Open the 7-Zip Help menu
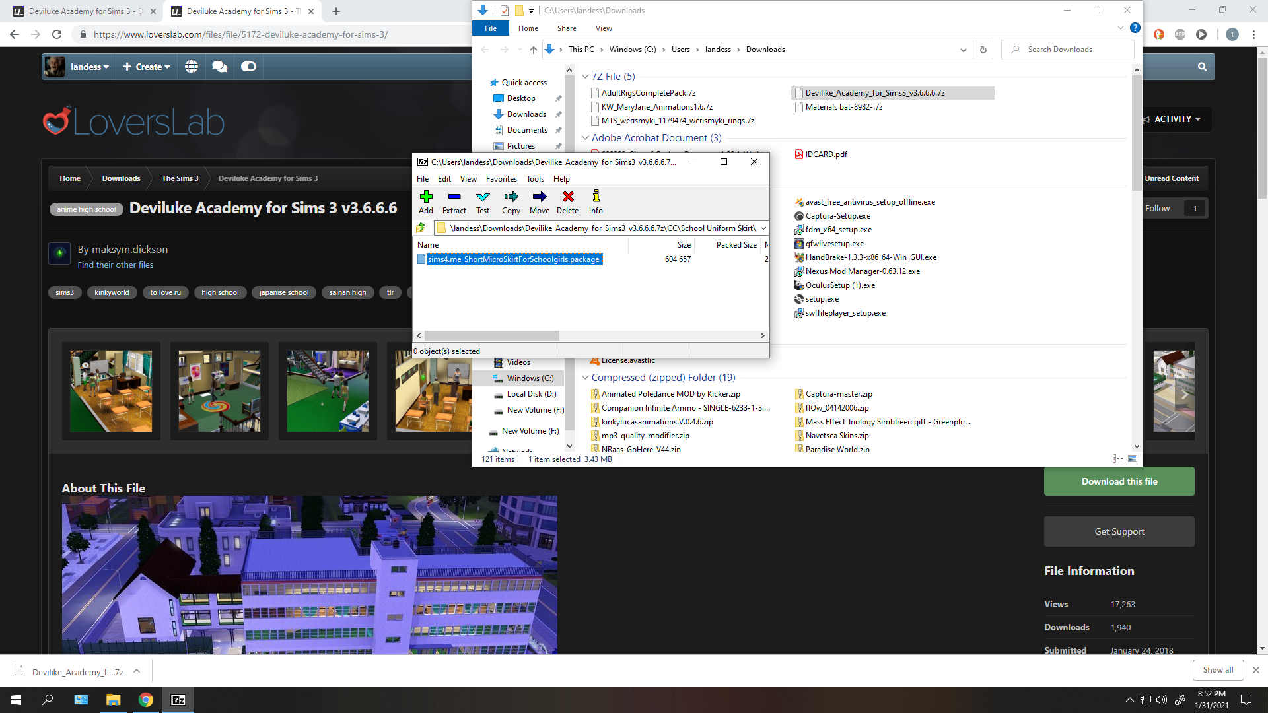This screenshot has width=1268, height=713. point(561,179)
